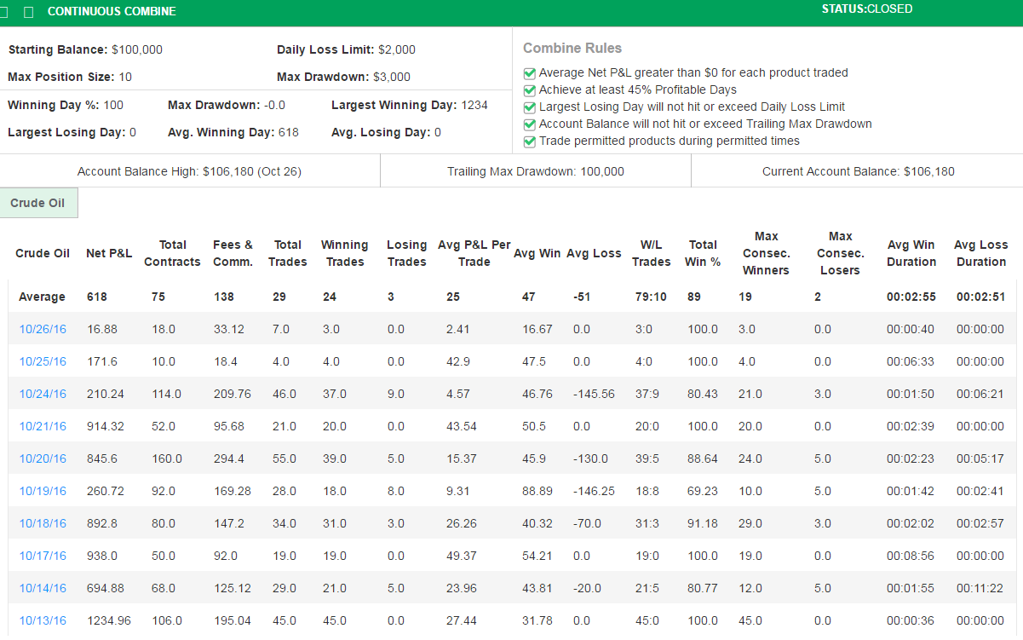Image resolution: width=1023 pixels, height=640 pixels.
Task: Sort the table by Total Win % column
Action: point(703,253)
